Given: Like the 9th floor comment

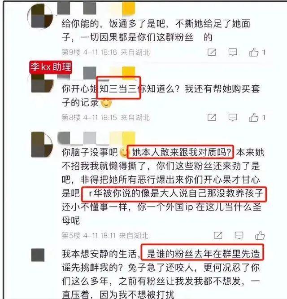Looking at the screenshot, I should pyautogui.click(x=254, y=52).
